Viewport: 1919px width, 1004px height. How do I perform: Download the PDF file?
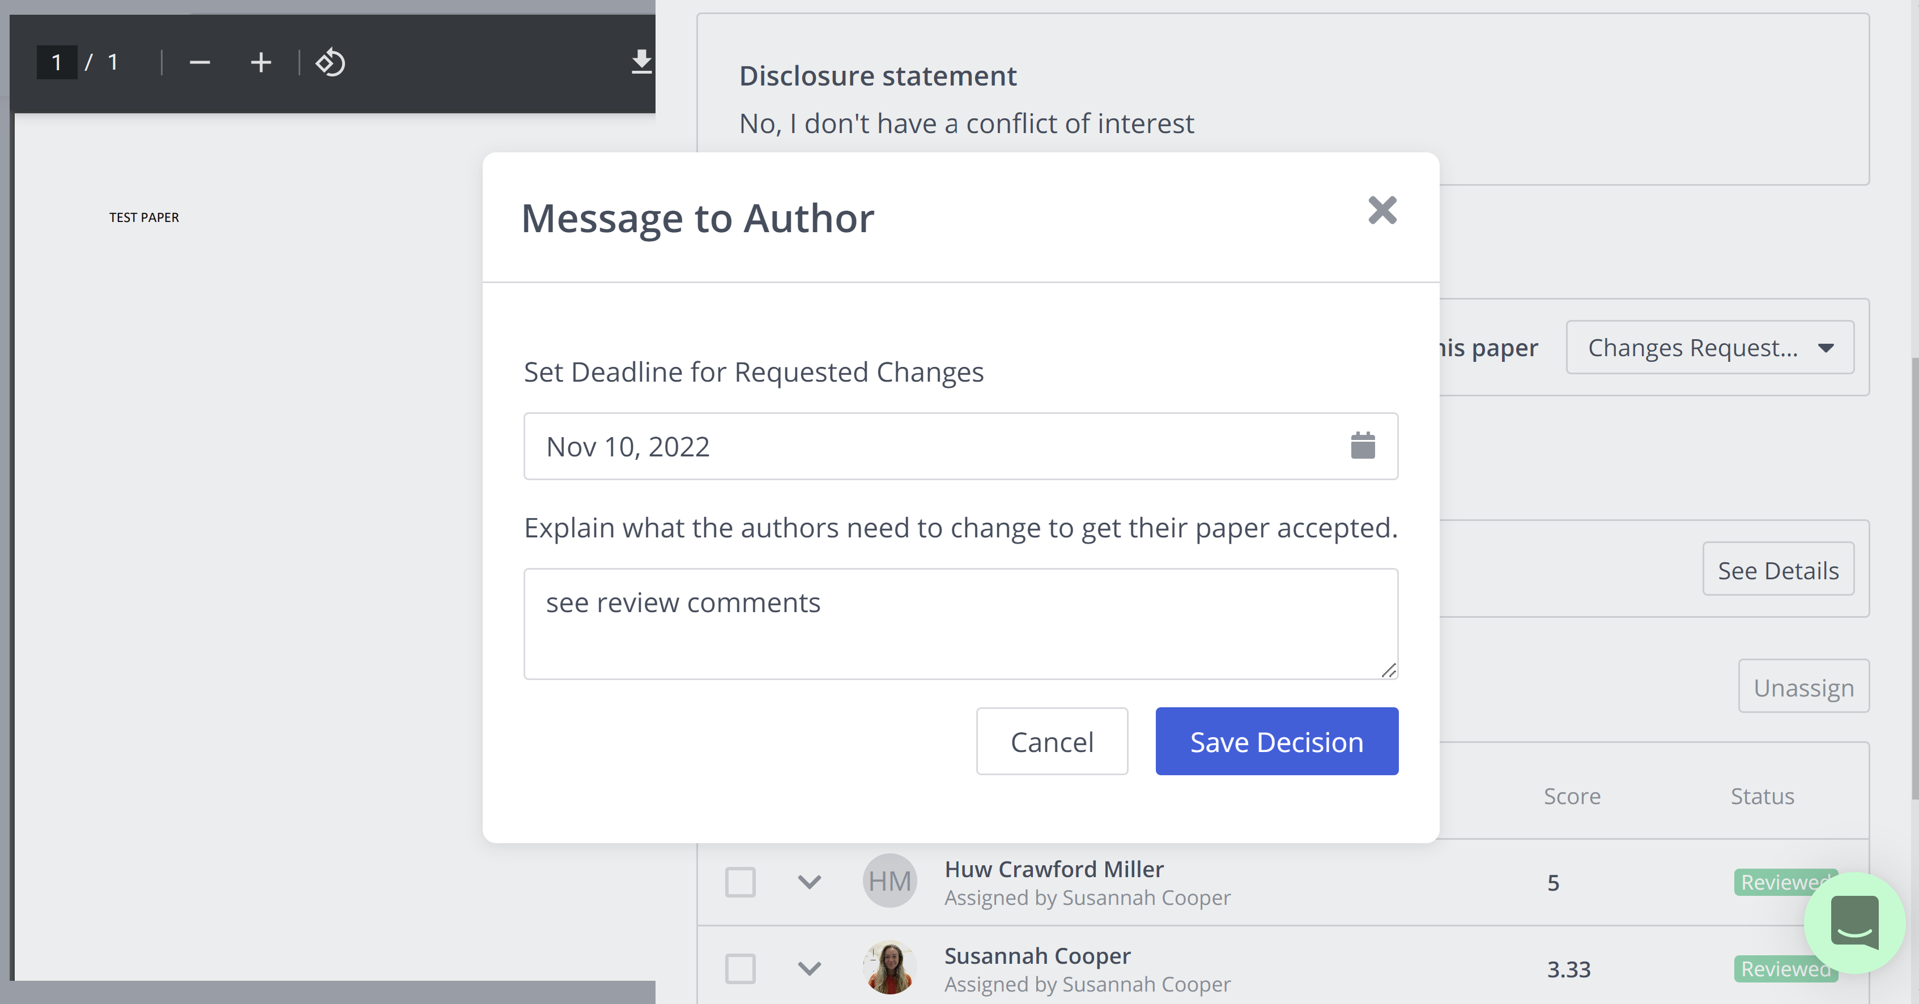click(x=641, y=62)
